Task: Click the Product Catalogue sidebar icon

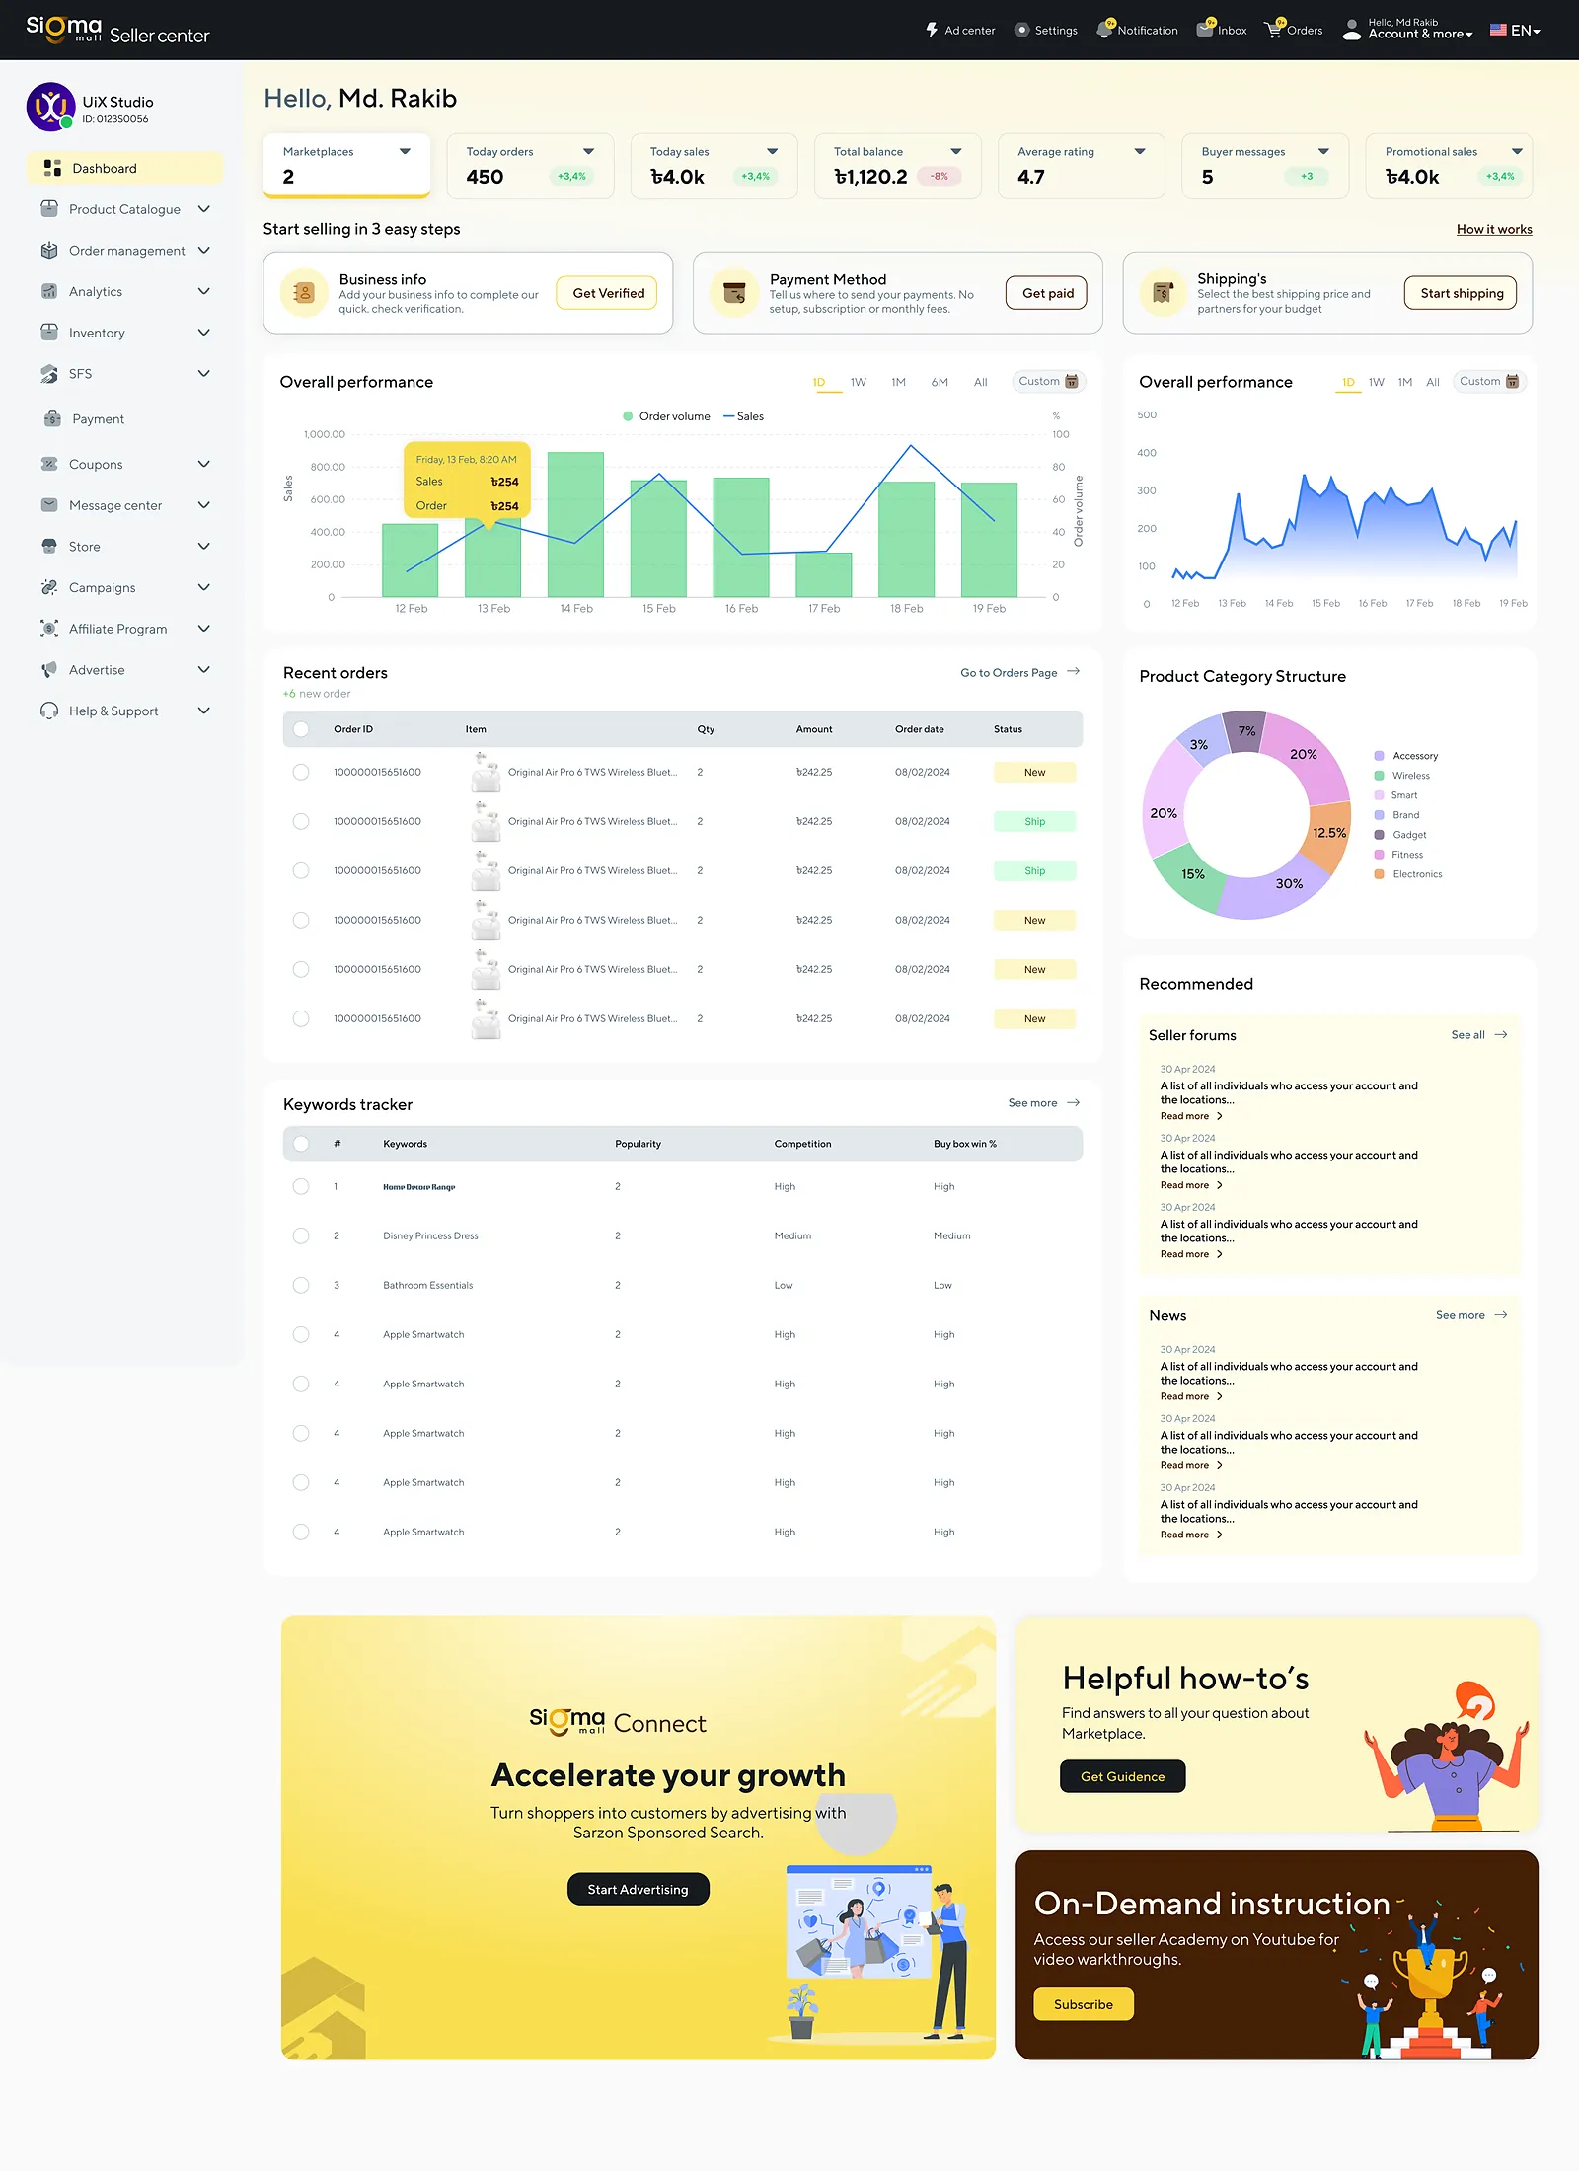Action: 49,209
